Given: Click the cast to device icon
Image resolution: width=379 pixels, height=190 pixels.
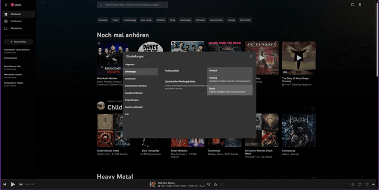Looking at the screenshot, I should (x=353, y=5).
